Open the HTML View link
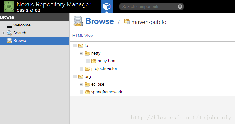The width and height of the screenshot is (235, 124). (x=83, y=36)
